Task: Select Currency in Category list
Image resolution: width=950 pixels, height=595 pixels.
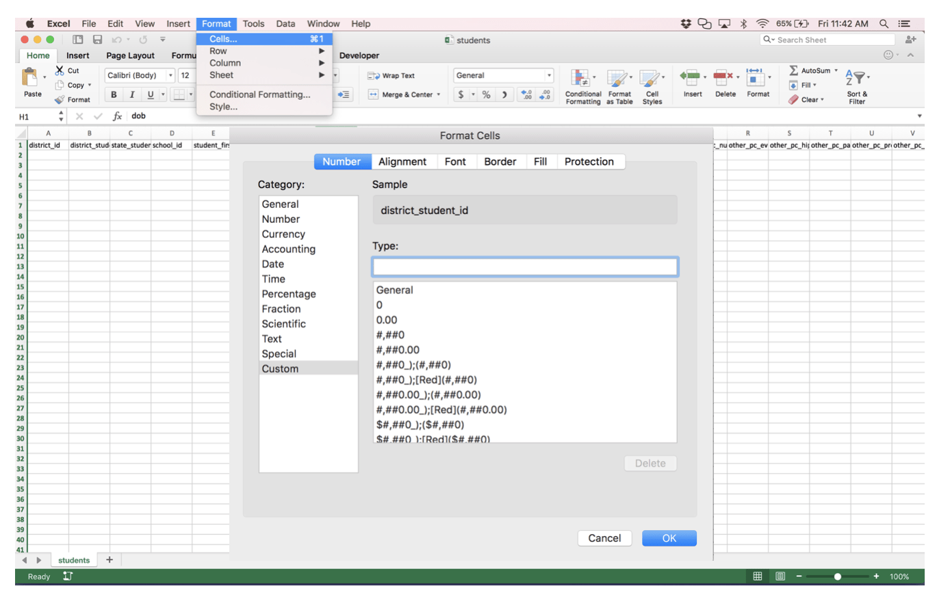Action: tap(308, 234)
